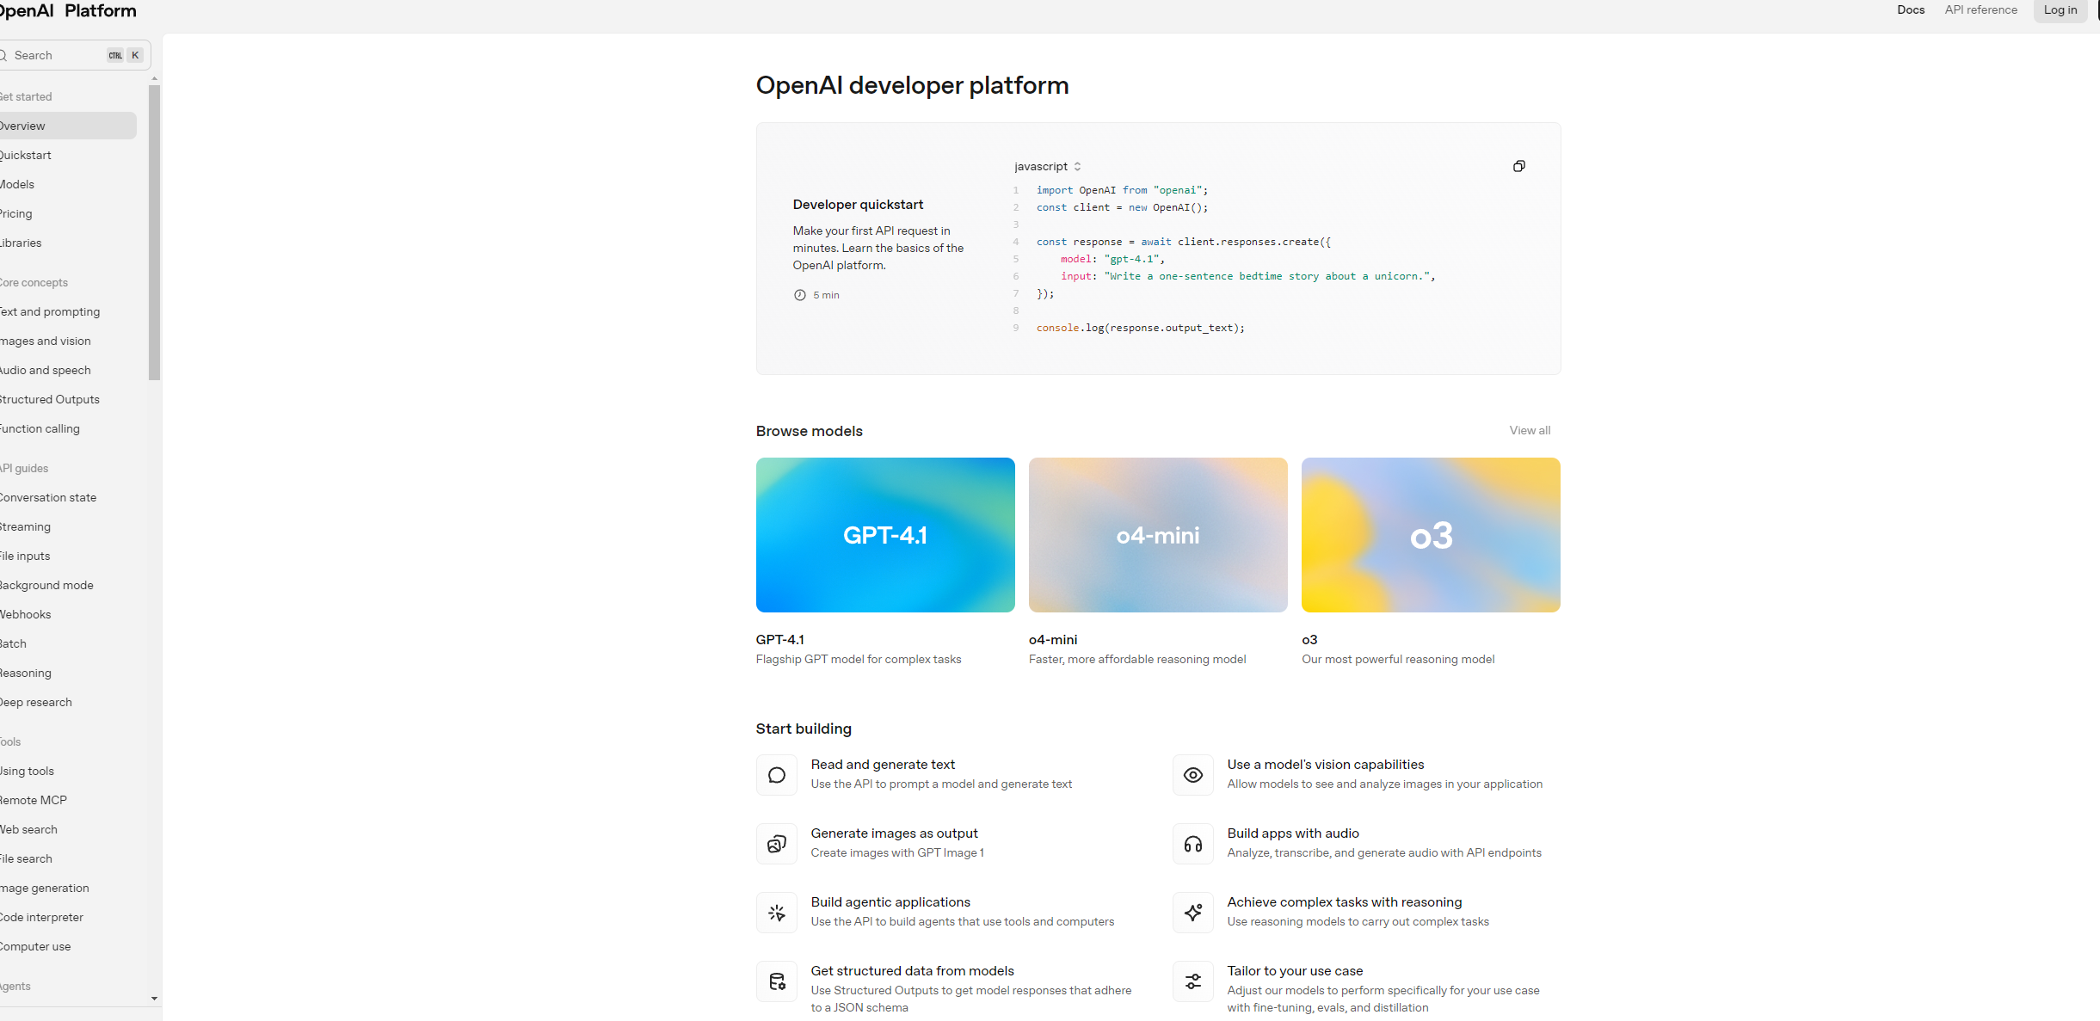Open Code interpreter in sidebar
2100x1021 pixels.
coord(67,917)
